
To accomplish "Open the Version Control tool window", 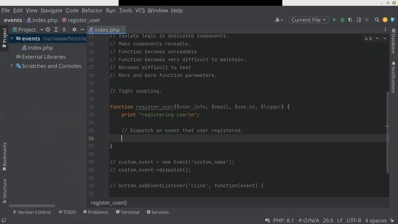I will (32, 212).
